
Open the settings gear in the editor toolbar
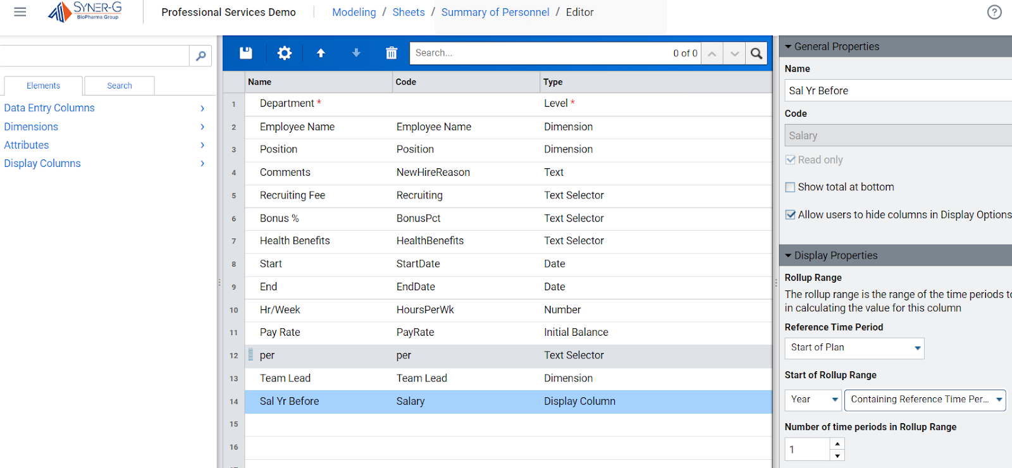click(285, 53)
